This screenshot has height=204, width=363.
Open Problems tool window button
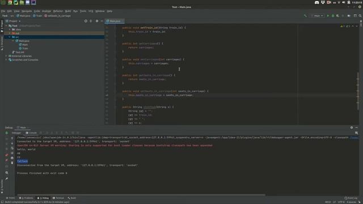pos(26,198)
